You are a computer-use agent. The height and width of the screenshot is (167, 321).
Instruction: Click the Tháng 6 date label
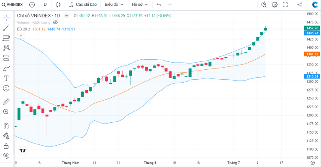pos(150,163)
